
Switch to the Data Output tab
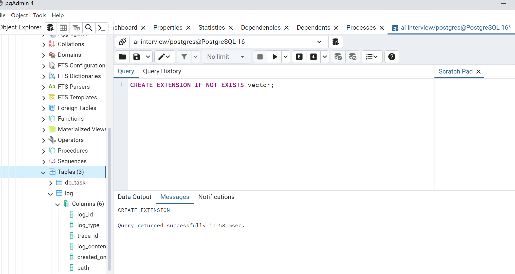coord(134,197)
